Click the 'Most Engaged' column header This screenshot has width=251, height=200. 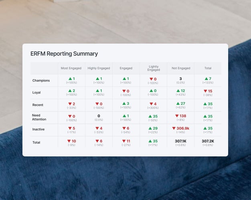tap(71, 68)
